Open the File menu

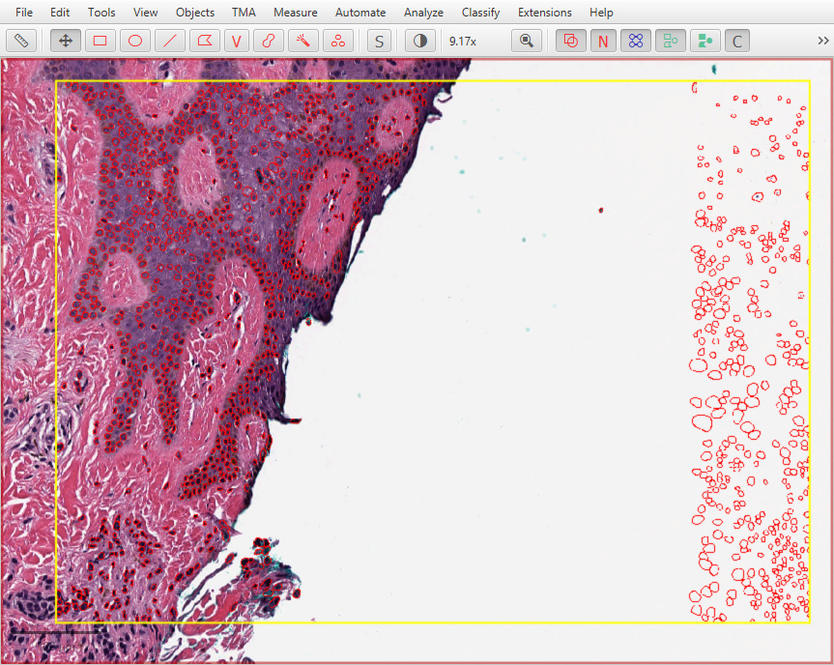click(x=24, y=13)
